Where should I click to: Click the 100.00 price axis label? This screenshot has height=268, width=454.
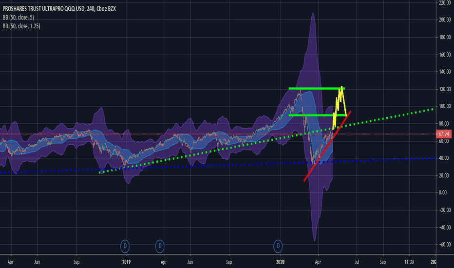(444, 106)
